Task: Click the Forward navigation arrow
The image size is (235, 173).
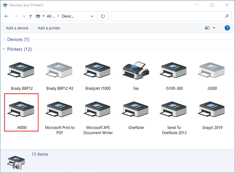Action: click(x=16, y=16)
